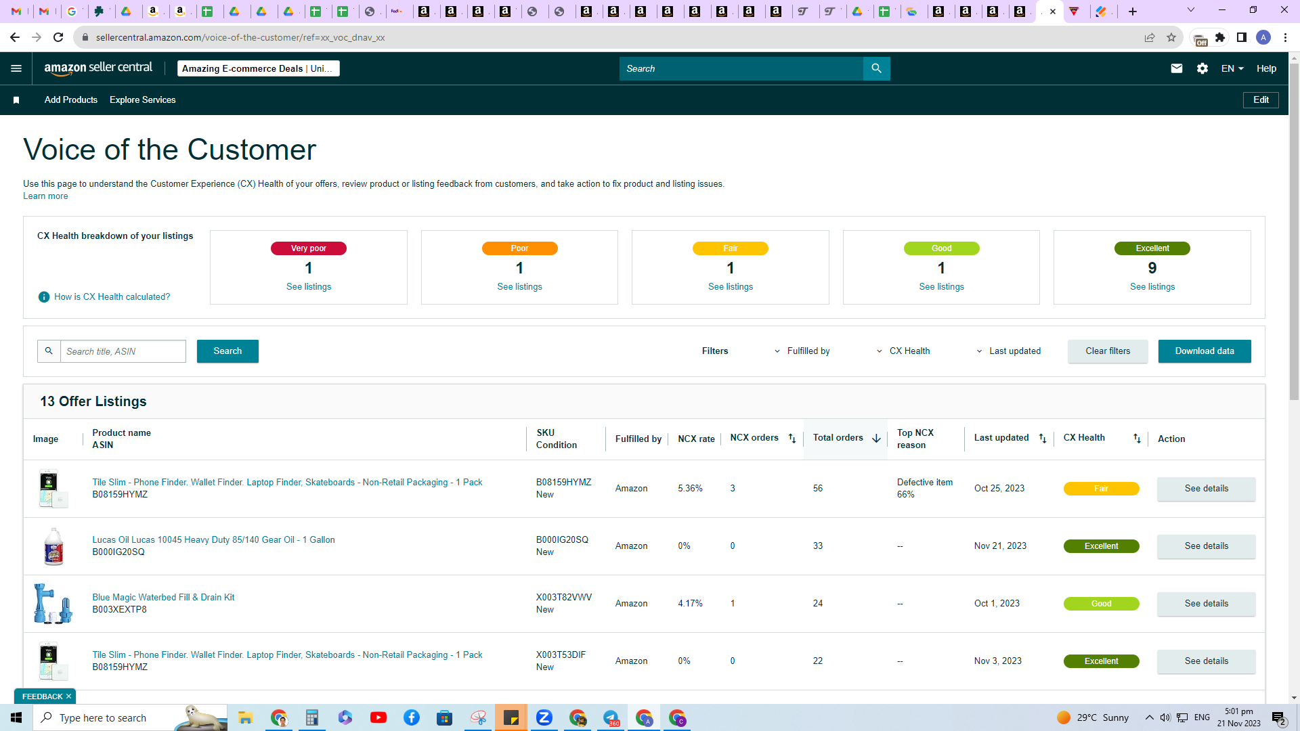The width and height of the screenshot is (1300, 731).
Task: Open the Chrome profile avatar
Action: tap(1263, 37)
